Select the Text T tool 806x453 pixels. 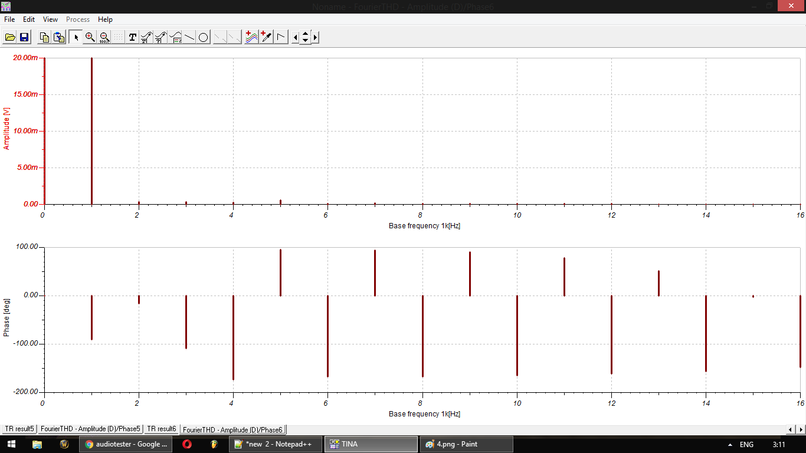pyautogui.click(x=132, y=37)
